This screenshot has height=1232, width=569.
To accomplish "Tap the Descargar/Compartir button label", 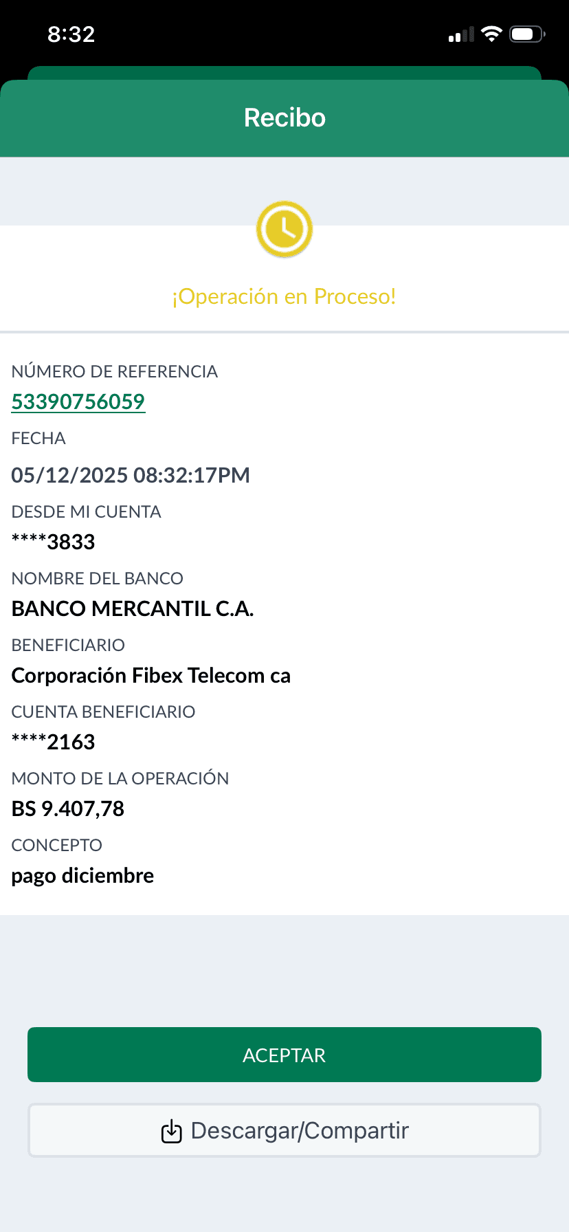I will pos(300,1131).
